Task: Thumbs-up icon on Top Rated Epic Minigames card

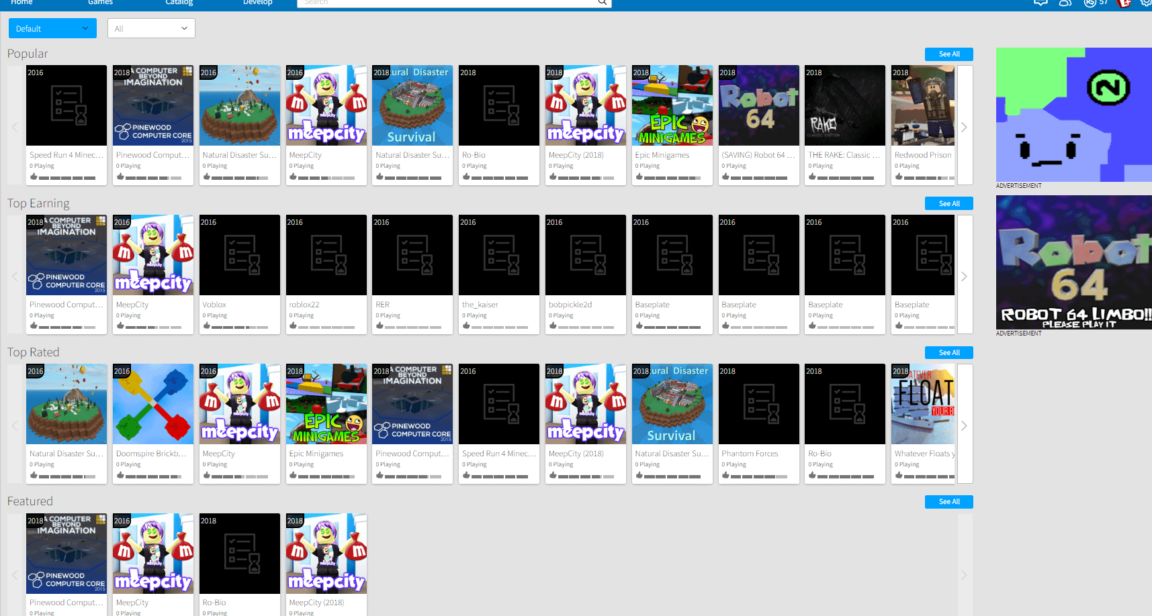Action: point(293,475)
